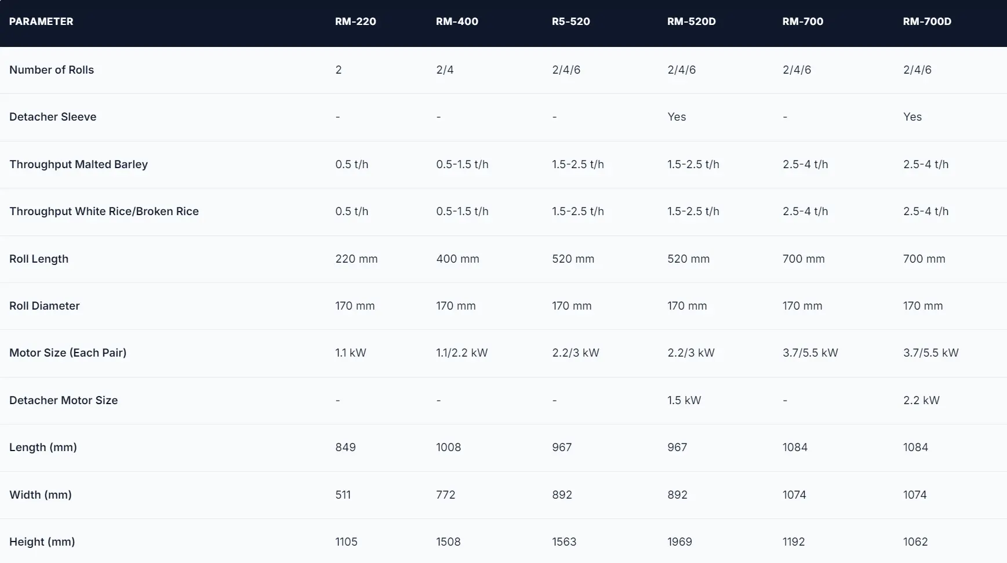Select the Throughput White Rice/Broken Rice label
This screenshot has width=1007, height=563.
click(x=104, y=211)
